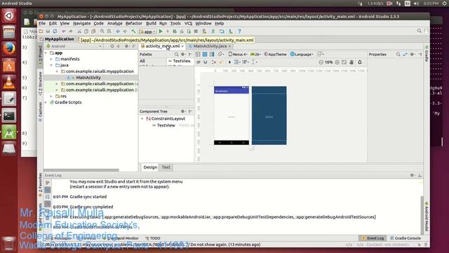449x253 pixels.
Task: Select the TextView item in Palette
Action: click(x=180, y=61)
